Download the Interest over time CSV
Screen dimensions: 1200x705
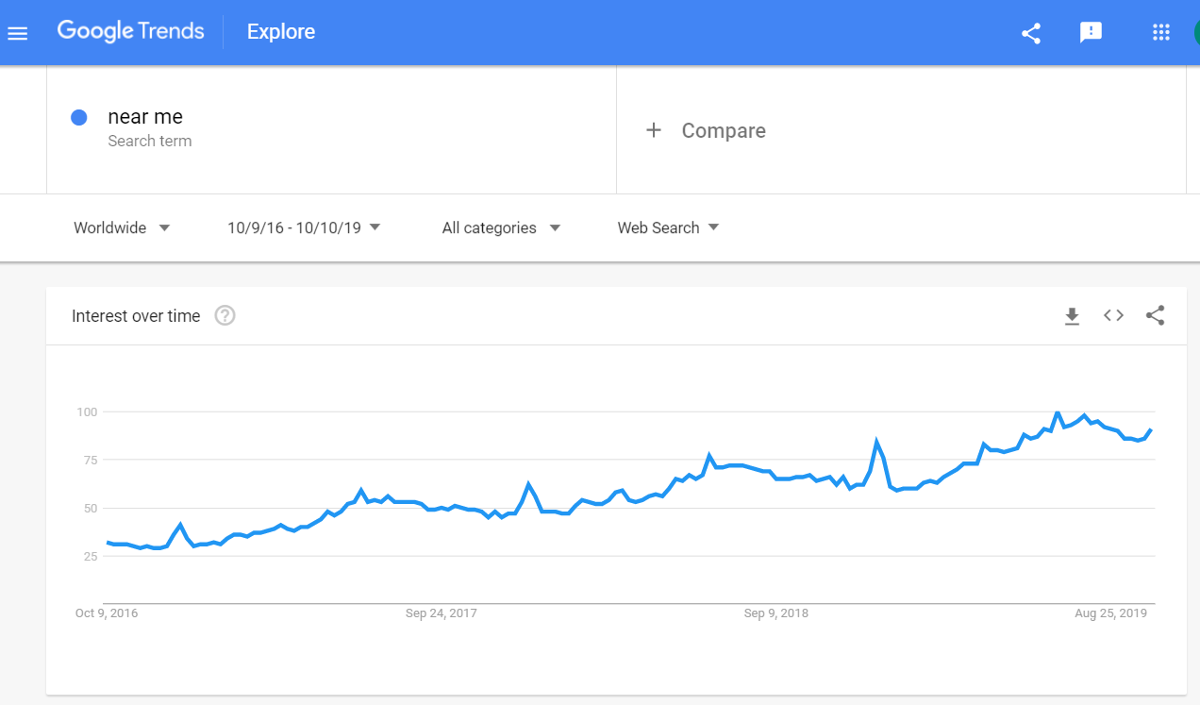(x=1072, y=316)
